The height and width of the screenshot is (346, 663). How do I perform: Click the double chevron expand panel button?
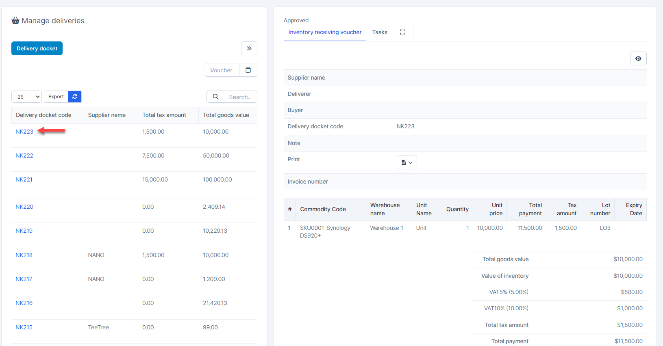pos(249,48)
